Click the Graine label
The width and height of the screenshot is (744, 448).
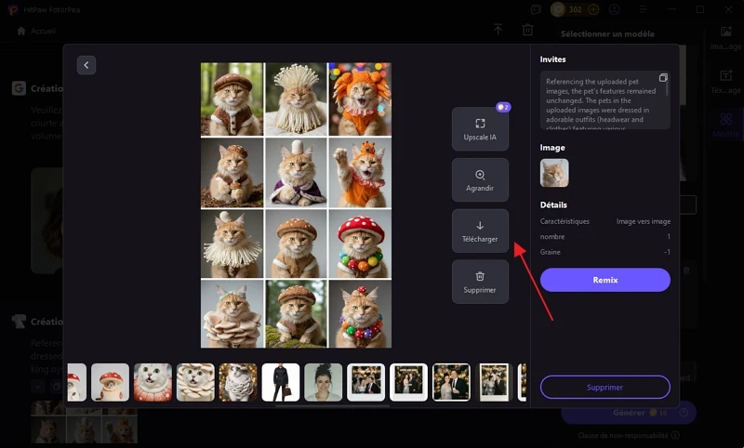point(551,252)
